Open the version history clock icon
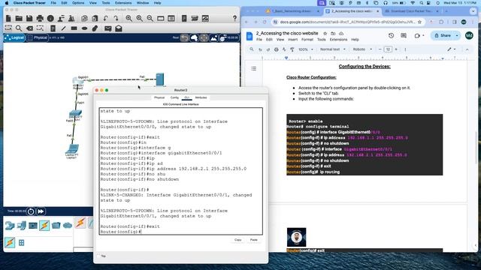481x270 pixels. (x=391, y=35)
